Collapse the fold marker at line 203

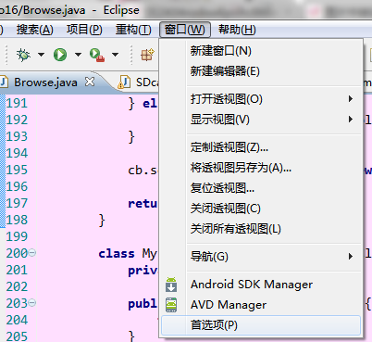click(32, 303)
